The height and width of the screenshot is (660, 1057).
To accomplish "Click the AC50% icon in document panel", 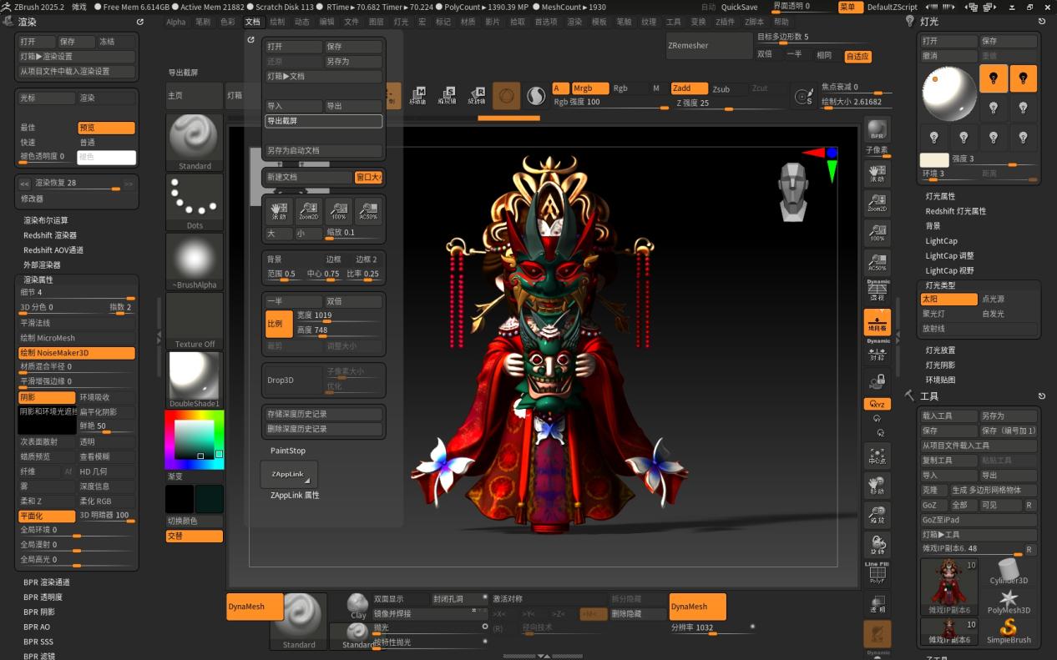I will (368, 210).
